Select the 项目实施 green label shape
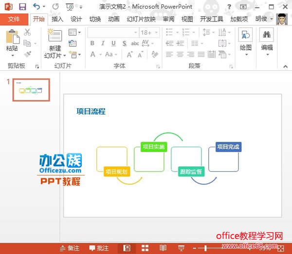Screen dimensions: 292x254 154,147
